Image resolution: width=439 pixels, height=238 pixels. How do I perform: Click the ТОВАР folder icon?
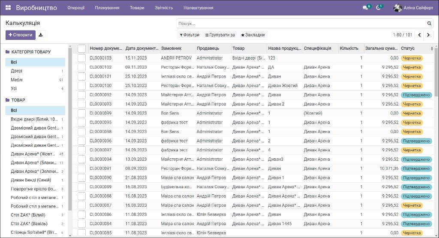(8, 100)
